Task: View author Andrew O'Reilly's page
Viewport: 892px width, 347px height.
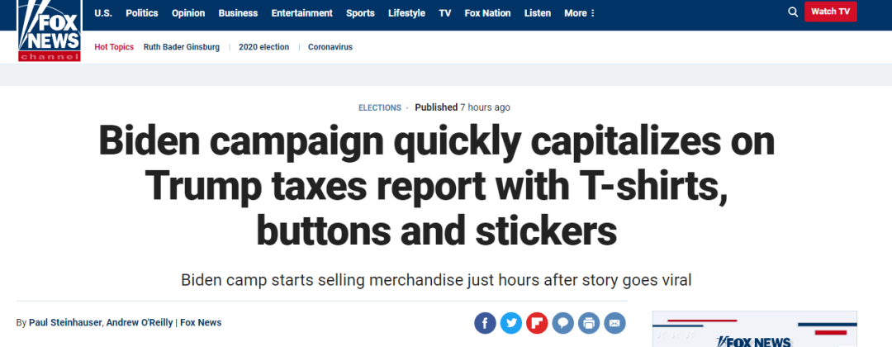Action: [140, 322]
